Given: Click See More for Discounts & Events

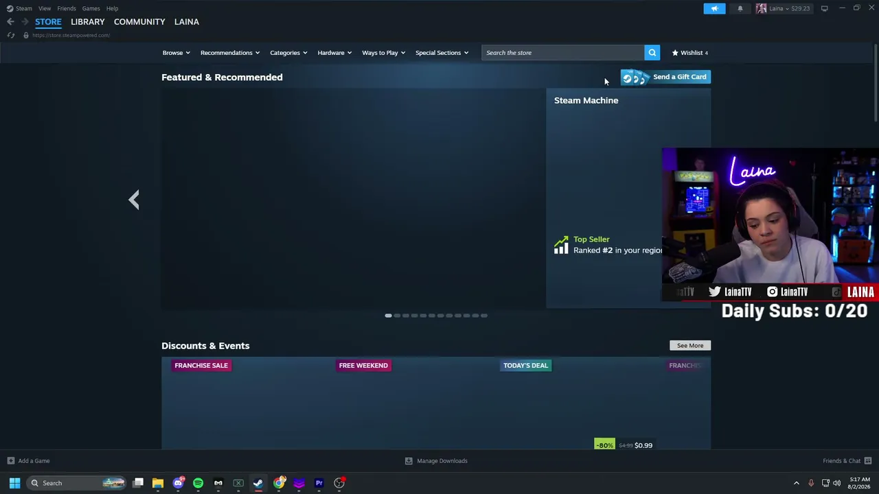Looking at the screenshot, I should 690,346.
